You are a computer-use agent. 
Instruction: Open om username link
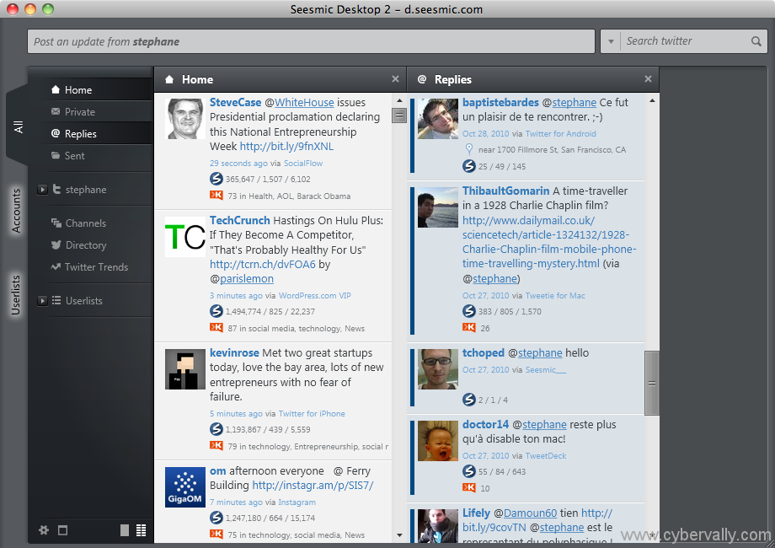[x=217, y=470]
